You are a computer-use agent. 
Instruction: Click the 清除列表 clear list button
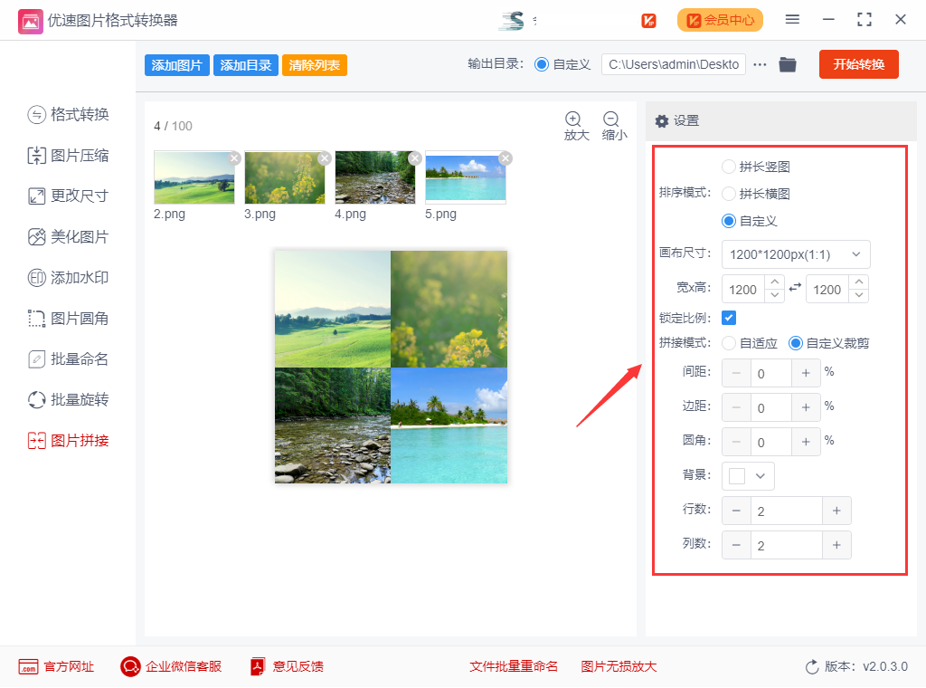pyautogui.click(x=314, y=65)
